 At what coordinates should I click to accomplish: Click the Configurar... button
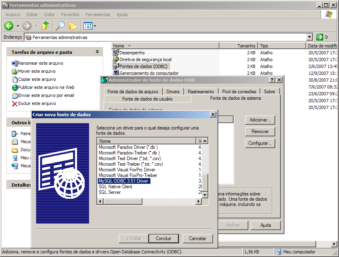coord(260,143)
